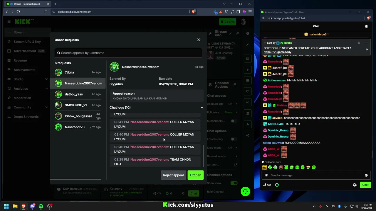Open IShow_bougassaa unban request
The width and height of the screenshot is (376, 211).
pyautogui.click(x=78, y=116)
